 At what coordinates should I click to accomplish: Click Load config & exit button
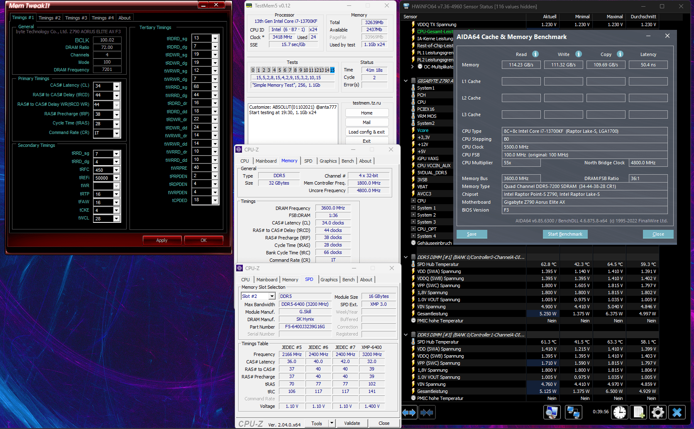[367, 132]
